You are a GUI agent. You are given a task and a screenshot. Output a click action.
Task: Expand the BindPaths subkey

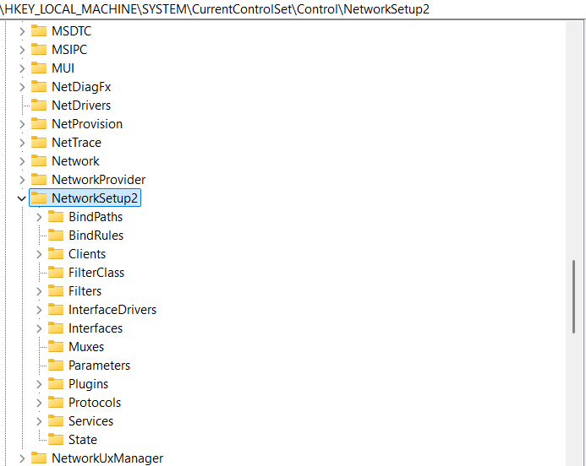pyautogui.click(x=39, y=217)
